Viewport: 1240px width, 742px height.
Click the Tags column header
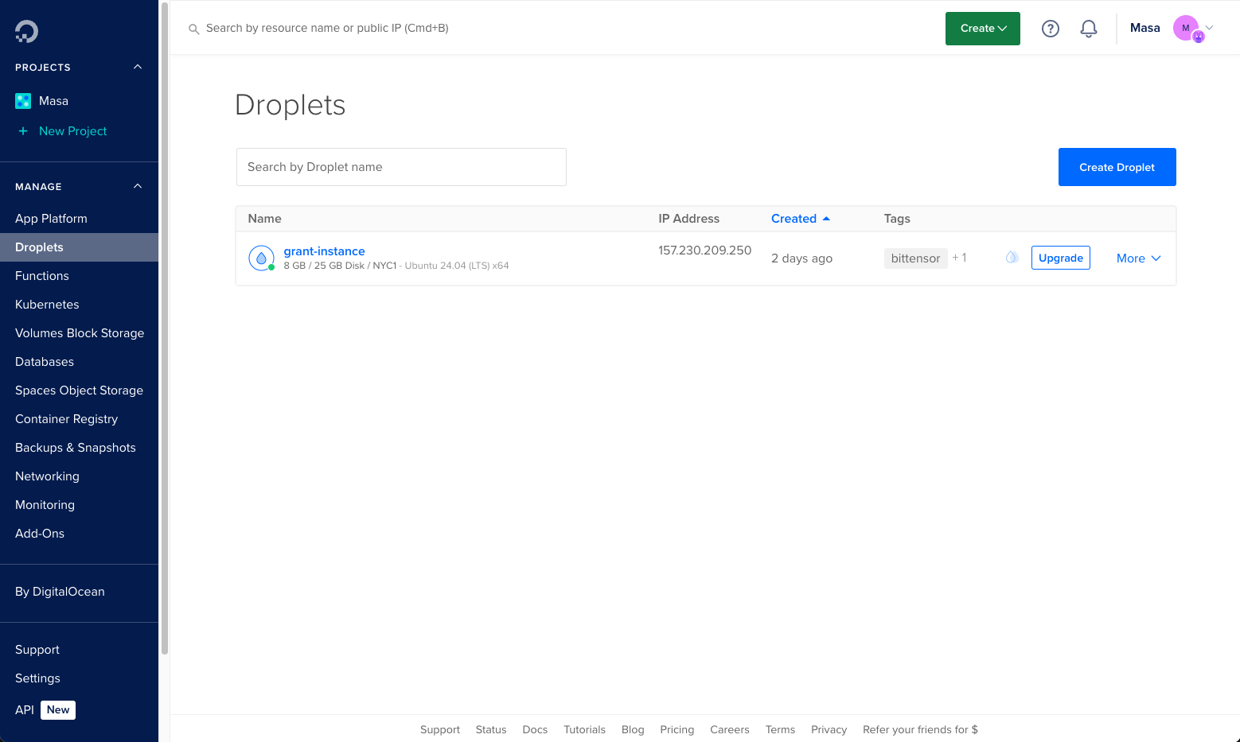point(897,219)
